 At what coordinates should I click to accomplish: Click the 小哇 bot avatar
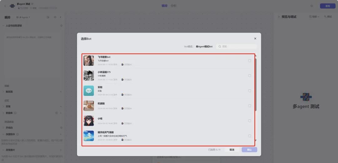[89, 121]
